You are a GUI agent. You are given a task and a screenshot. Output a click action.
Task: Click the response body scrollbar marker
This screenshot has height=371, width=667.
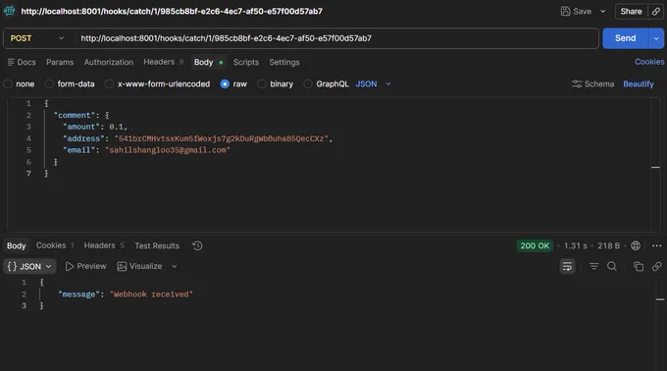click(660, 299)
